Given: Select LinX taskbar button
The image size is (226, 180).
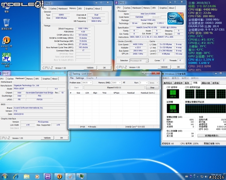Looking at the screenshot, I should pos(70,176).
